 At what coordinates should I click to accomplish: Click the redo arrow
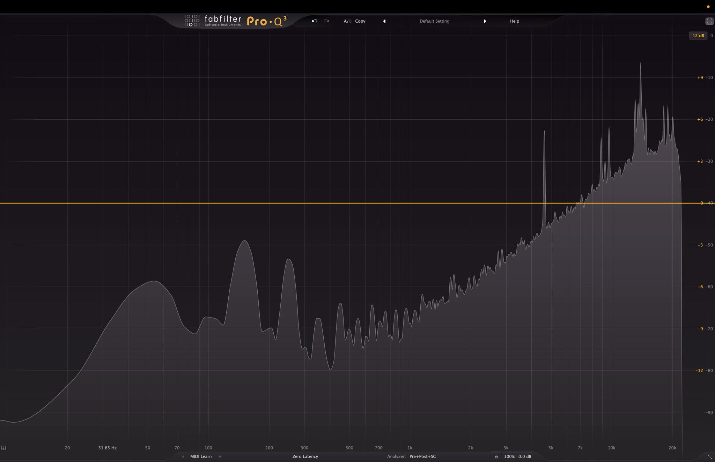(326, 21)
